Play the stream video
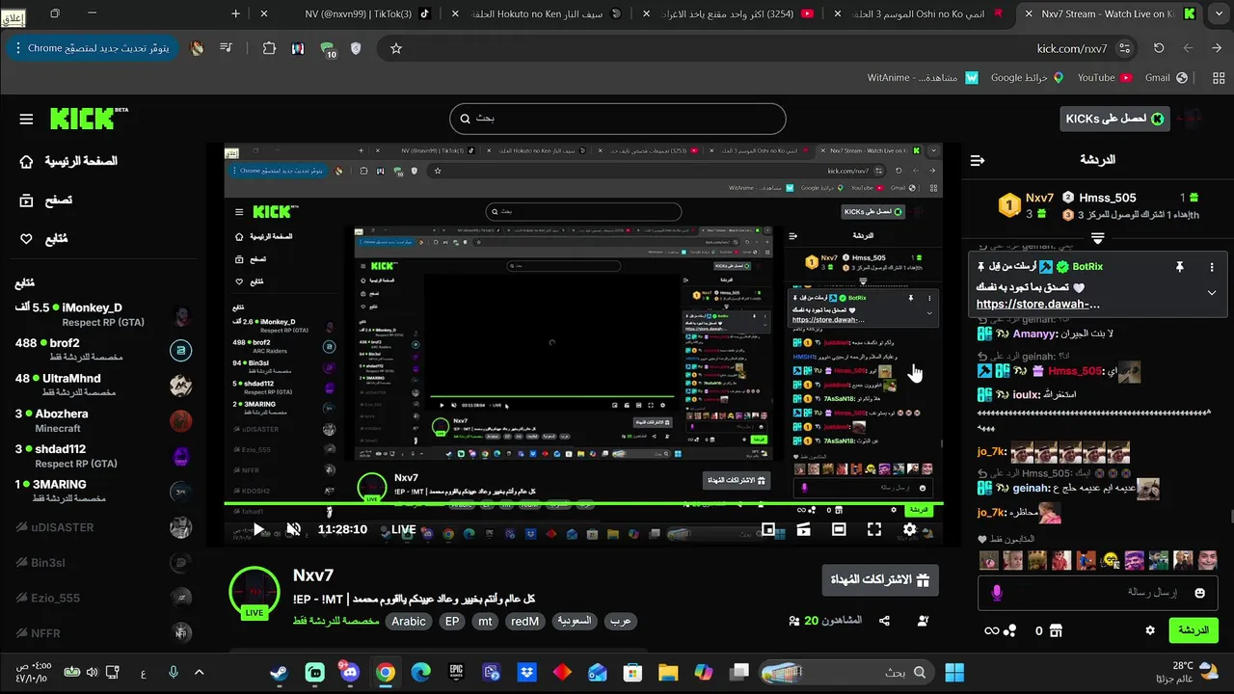The height and width of the screenshot is (694, 1234). pos(257,529)
